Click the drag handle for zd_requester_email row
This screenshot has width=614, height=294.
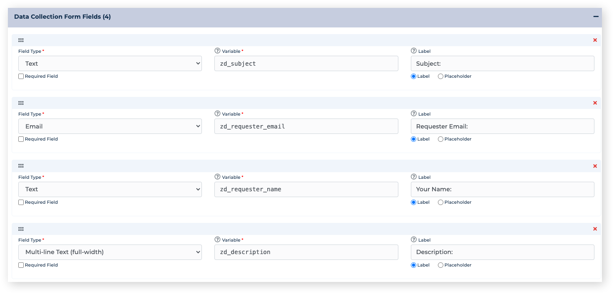tap(21, 103)
